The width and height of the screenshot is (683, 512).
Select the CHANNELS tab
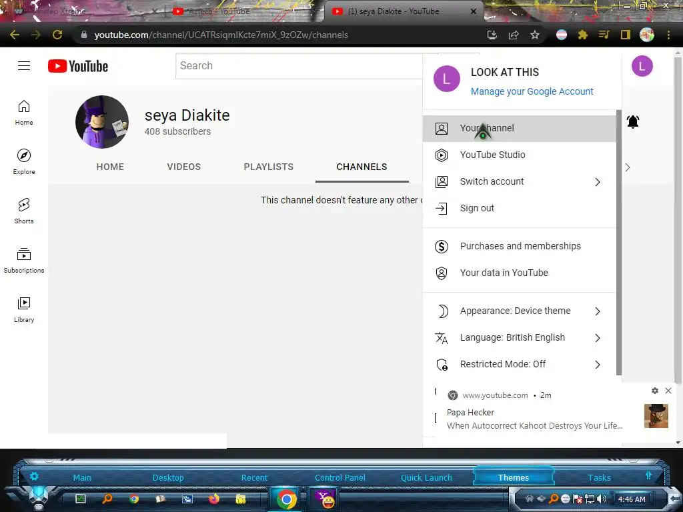click(x=362, y=167)
